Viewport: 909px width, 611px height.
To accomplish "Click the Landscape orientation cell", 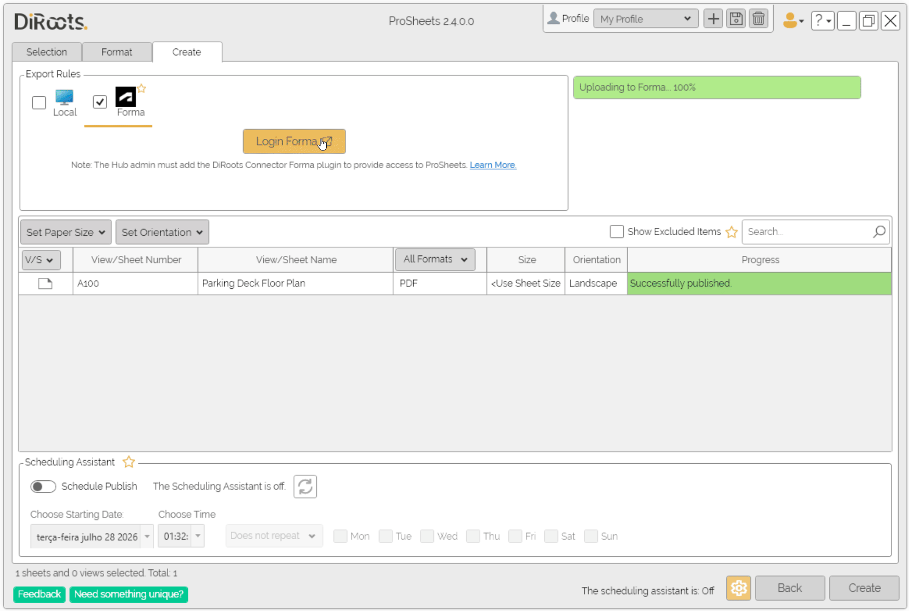I will pyautogui.click(x=596, y=284).
